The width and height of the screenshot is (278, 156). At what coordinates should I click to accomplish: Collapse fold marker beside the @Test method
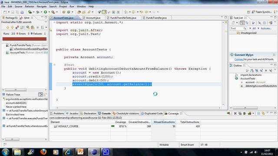(54, 65)
